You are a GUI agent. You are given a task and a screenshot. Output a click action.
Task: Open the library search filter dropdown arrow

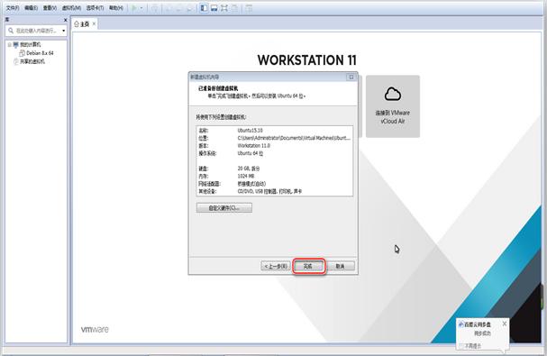63,31
